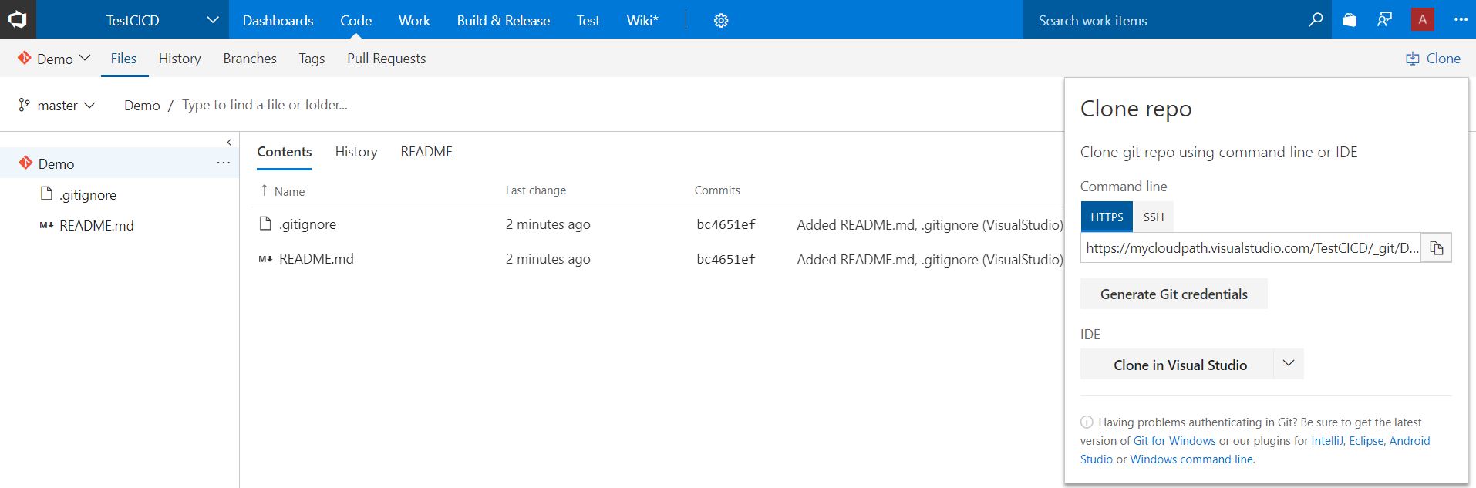The image size is (1476, 488).
Task: Open the settings gear icon
Action: coord(721,21)
